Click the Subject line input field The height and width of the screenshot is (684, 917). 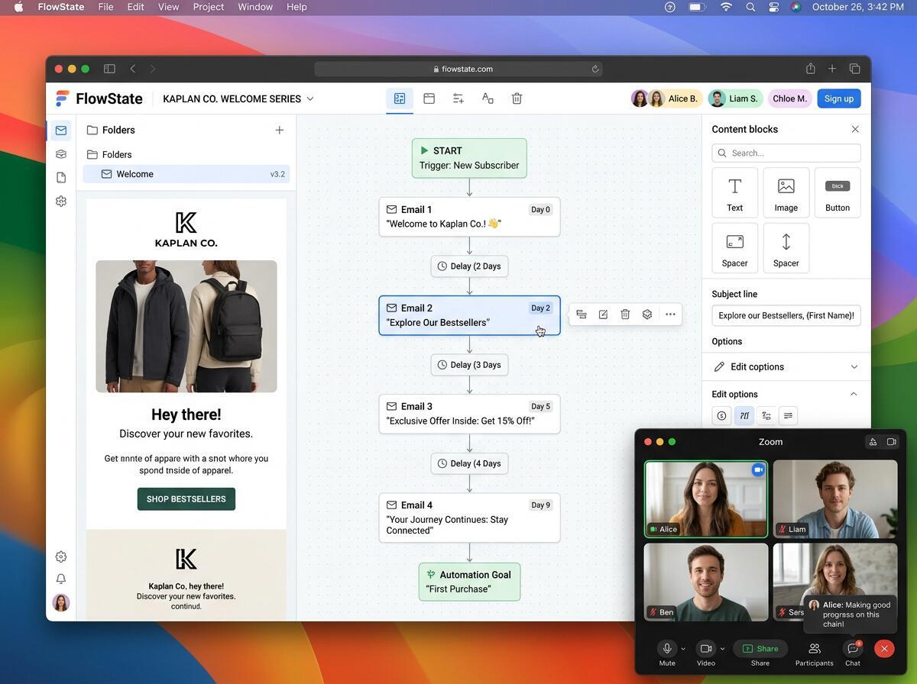(786, 315)
